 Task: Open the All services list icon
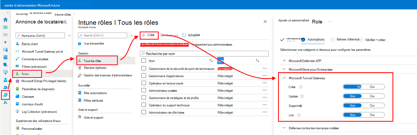click(x=5, y=35)
